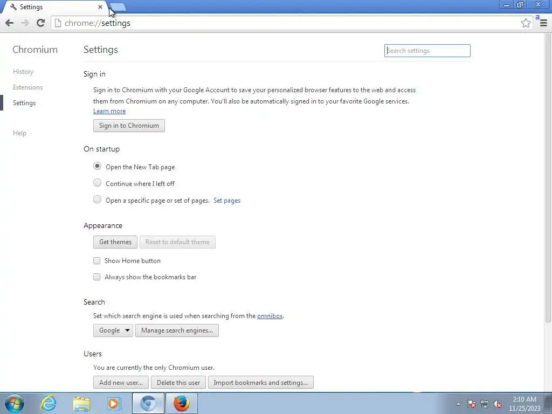This screenshot has height=414, width=552.
Task: Select Open the New Tab page option
Action: (x=97, y=166)
